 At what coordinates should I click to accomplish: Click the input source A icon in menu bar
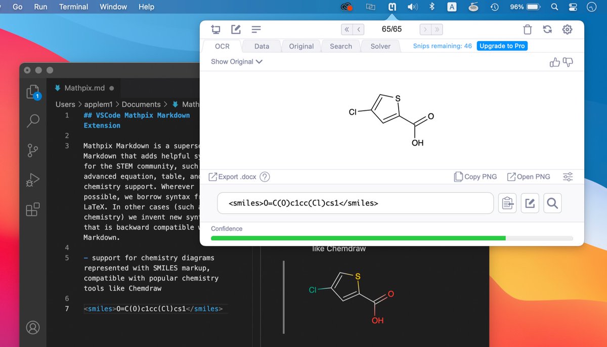tap(452, 7)
